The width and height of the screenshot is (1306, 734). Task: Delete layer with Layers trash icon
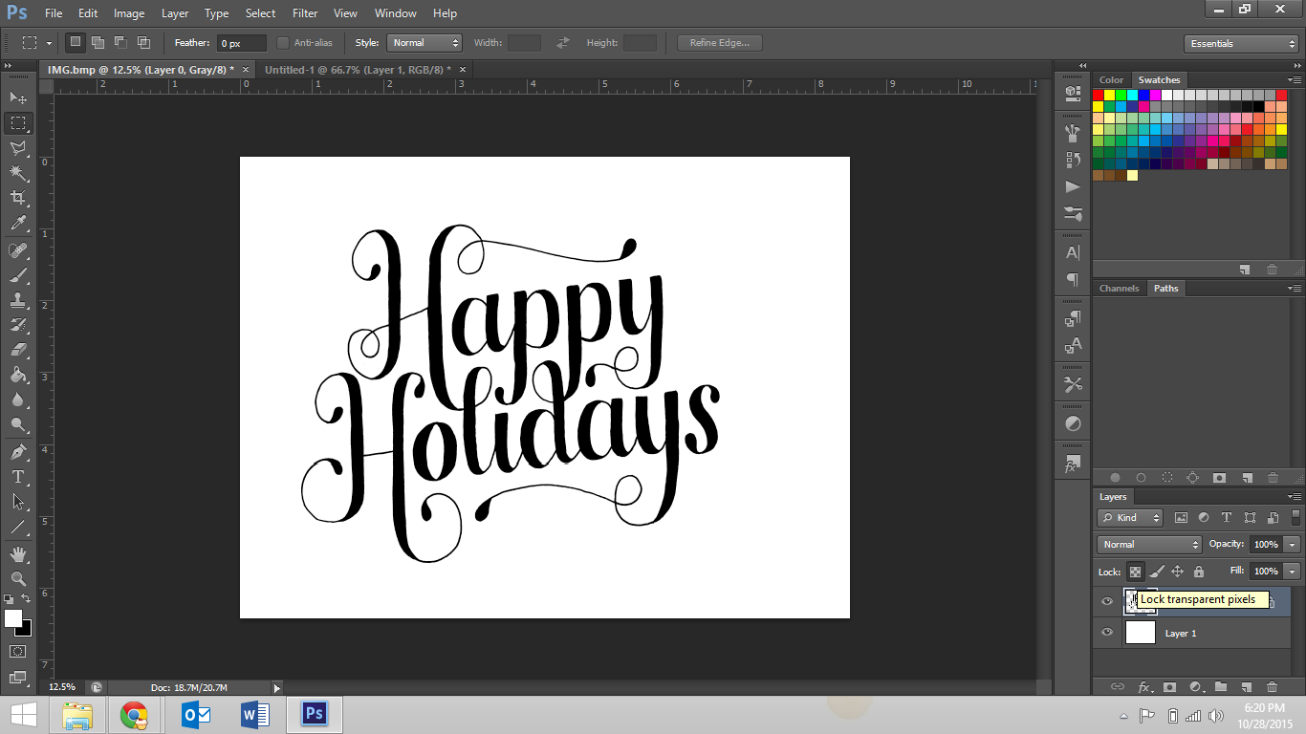pyautogui.click(x=1273, y=687)
